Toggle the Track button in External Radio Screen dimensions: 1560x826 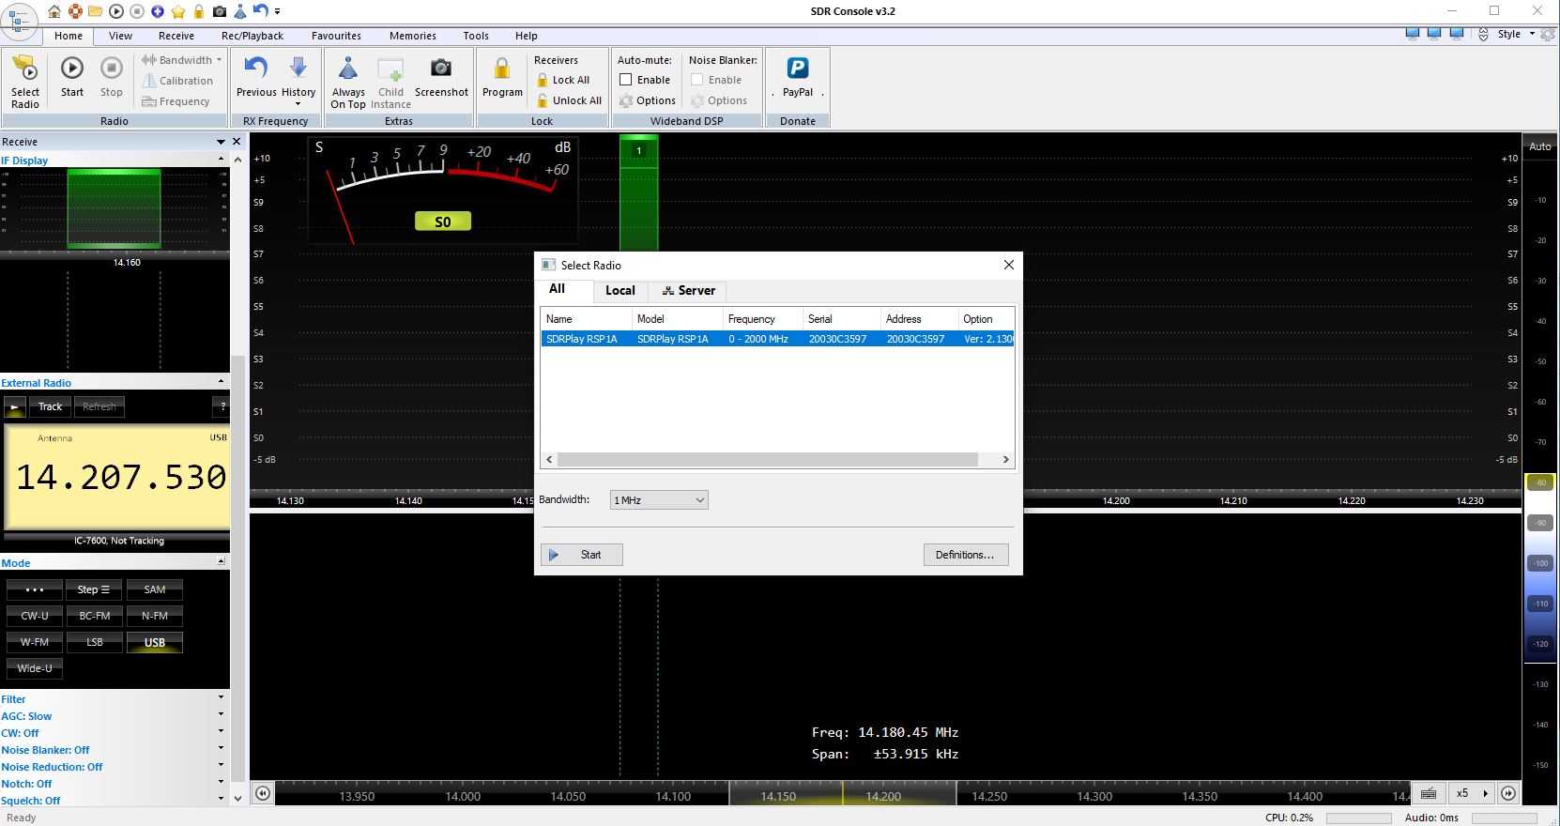click(51, 406)
